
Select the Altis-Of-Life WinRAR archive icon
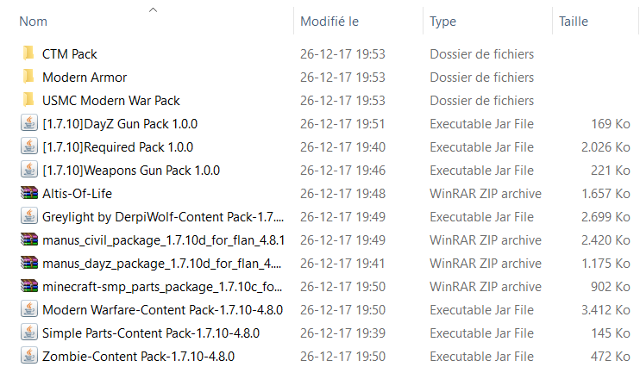tap(29, 193)
